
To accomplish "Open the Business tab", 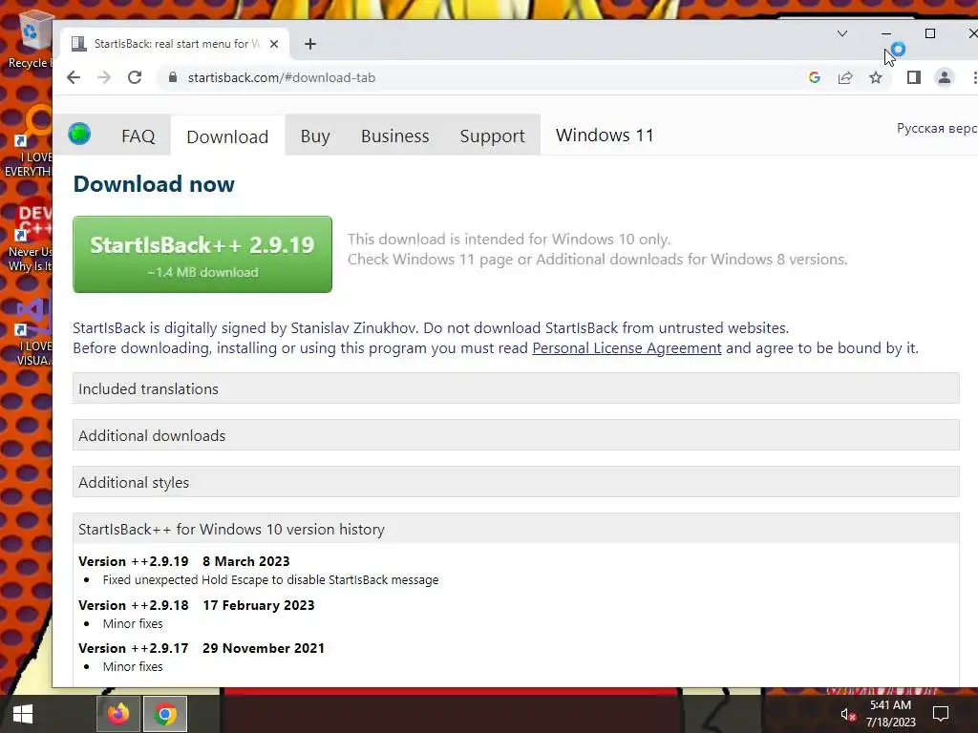I will (394, 136).
